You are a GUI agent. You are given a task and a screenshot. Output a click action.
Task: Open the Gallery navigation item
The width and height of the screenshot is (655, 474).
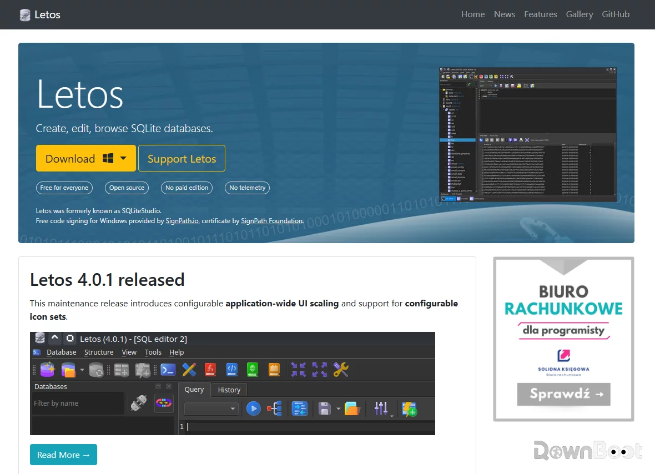pos(580,14)
